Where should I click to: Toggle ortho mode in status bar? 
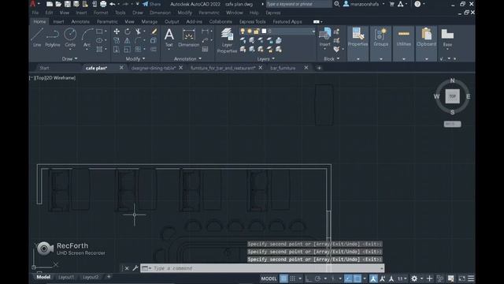pos(308,278)
